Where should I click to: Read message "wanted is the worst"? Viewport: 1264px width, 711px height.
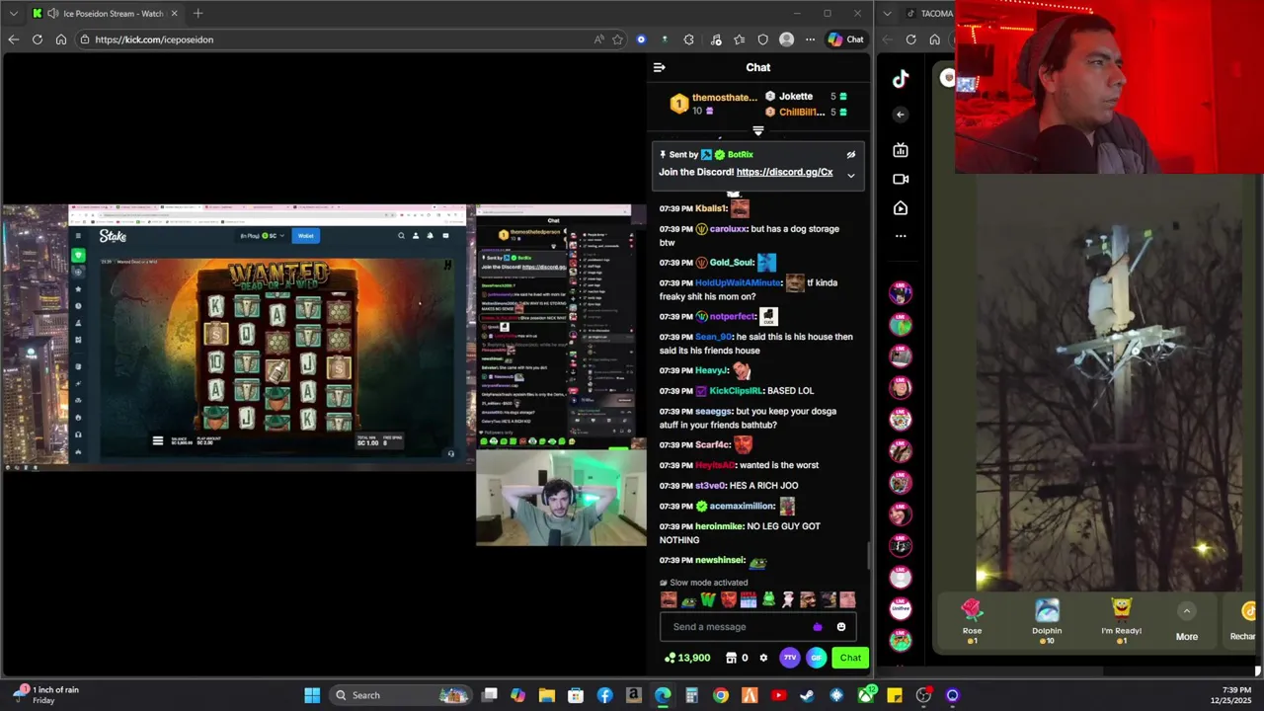click(x=779, y=465)
